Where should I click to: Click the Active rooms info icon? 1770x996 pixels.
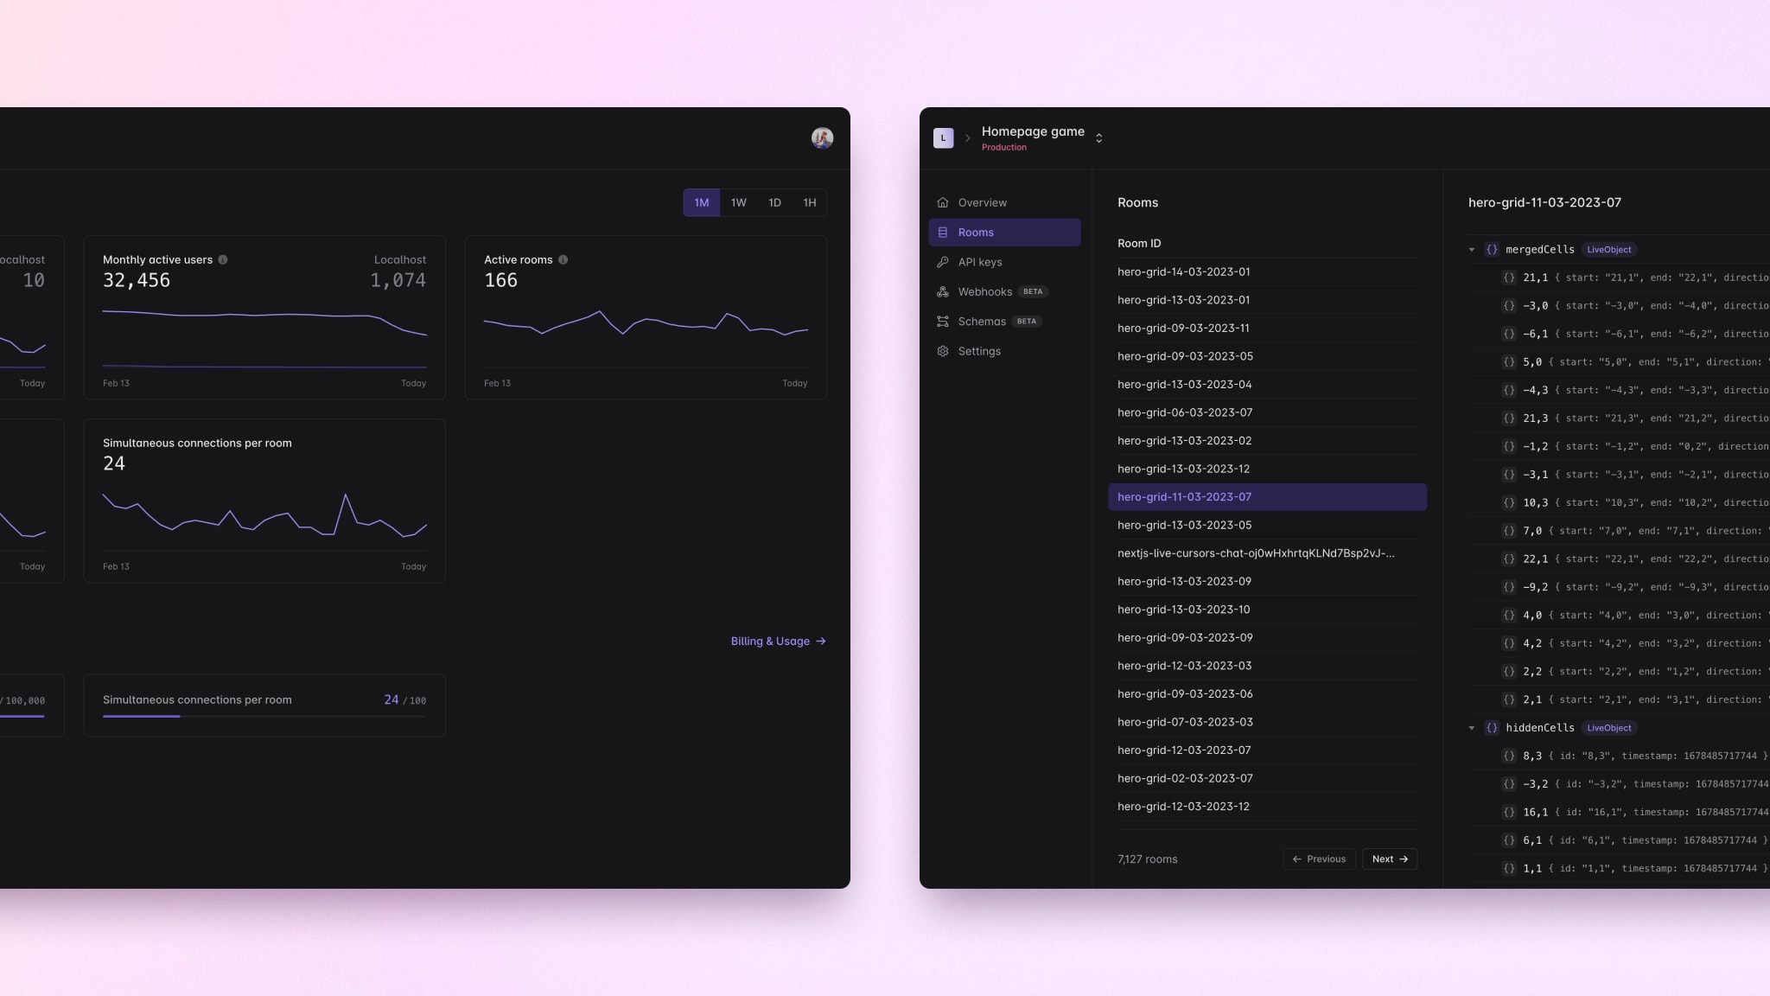click(563, 259)
